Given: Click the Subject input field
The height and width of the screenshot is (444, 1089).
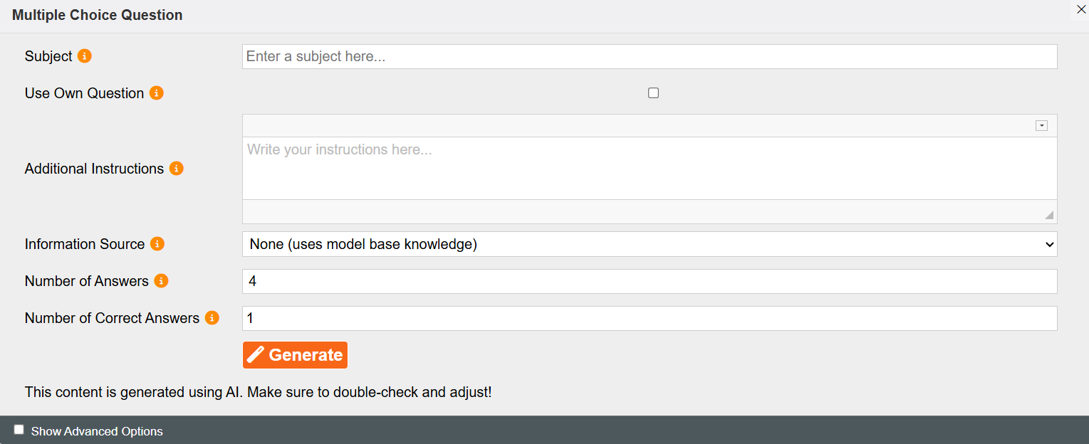Looking at the screenshot, I should click(650, 56).
